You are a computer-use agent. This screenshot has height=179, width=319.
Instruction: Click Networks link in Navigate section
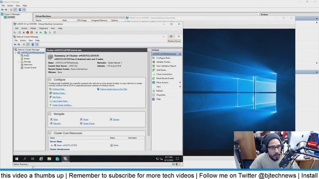point(57,124)
